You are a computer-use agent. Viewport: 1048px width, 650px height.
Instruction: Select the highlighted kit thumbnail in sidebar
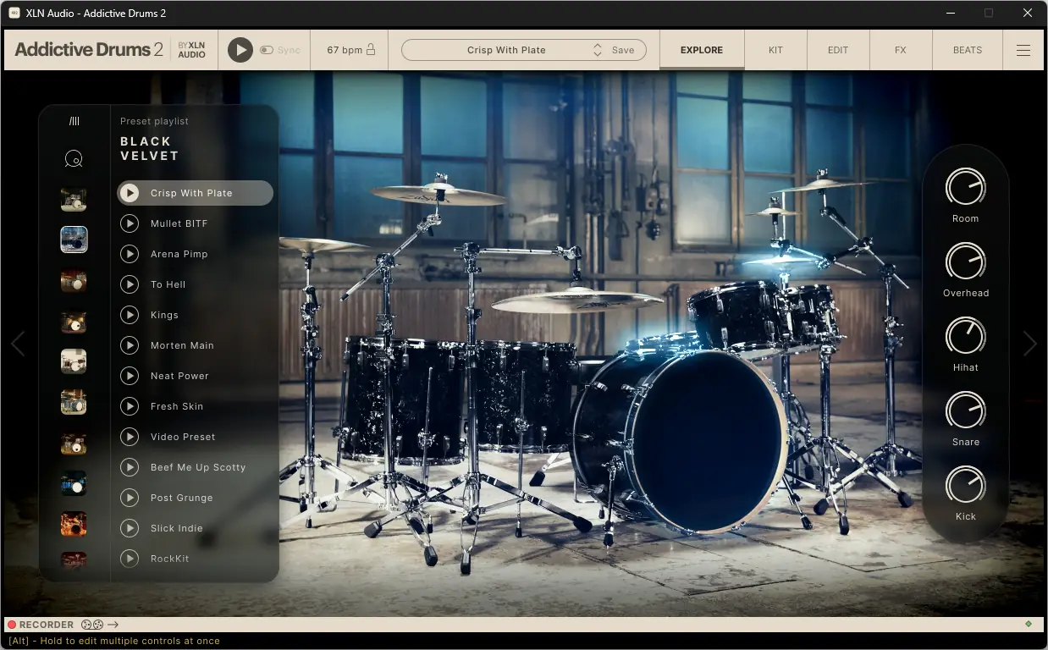coord(74,240)
